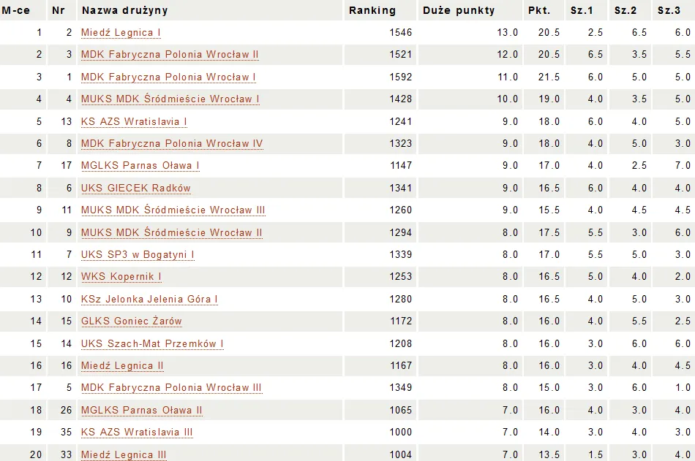Click MDK Fabryczna Polonia Wrocław II link
Image resolution: width=695 pixels, height=461 pixels.
[170, 55]
